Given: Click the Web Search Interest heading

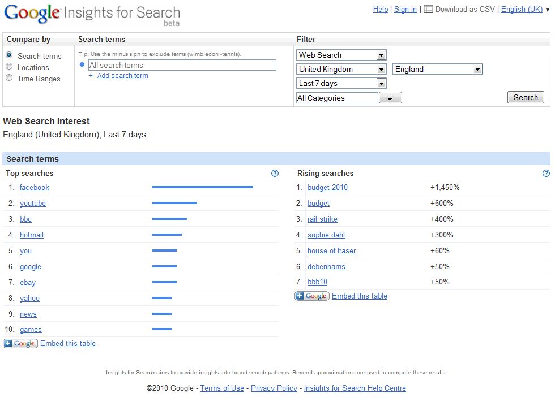Looking at the screenshot, I should [x=46, y=121].
